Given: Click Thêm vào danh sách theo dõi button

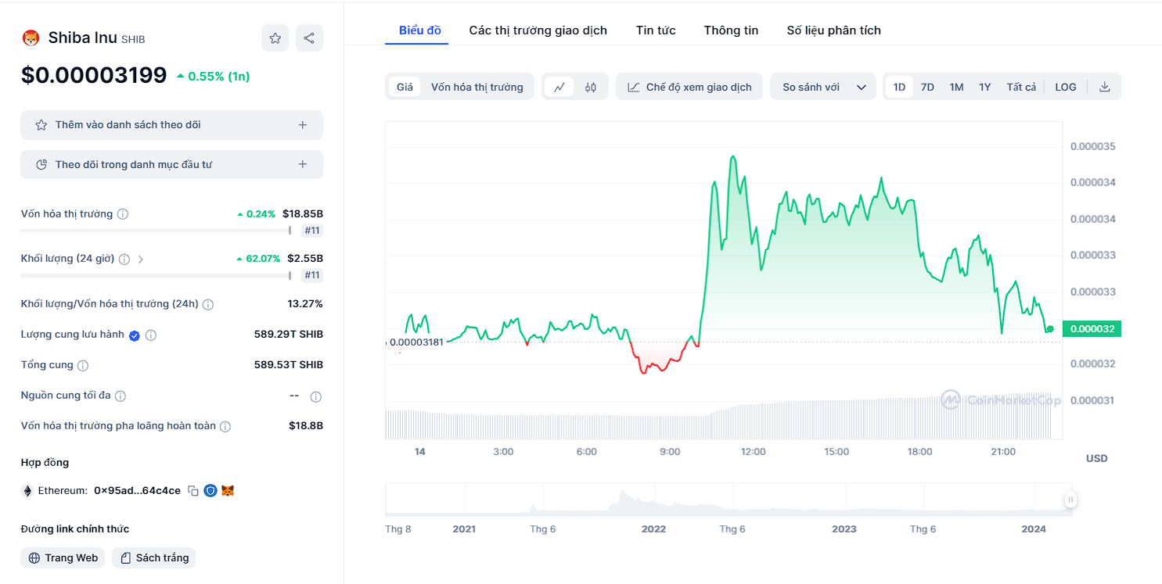Looking at the screenshot, I should [x=171, y=125].
